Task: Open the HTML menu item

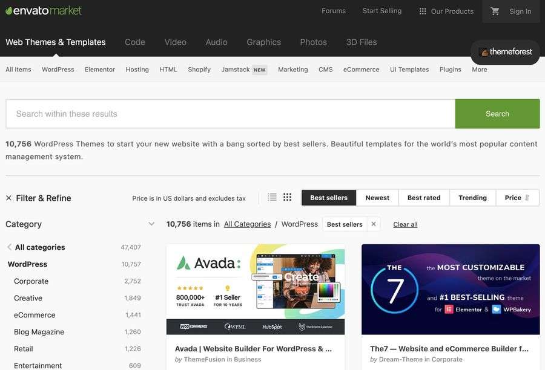Action: click(x=168, y=70)
